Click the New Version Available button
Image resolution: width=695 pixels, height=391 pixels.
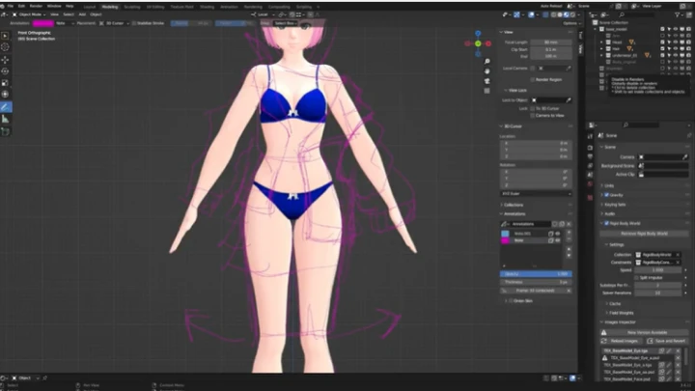[x=644, y=332]
